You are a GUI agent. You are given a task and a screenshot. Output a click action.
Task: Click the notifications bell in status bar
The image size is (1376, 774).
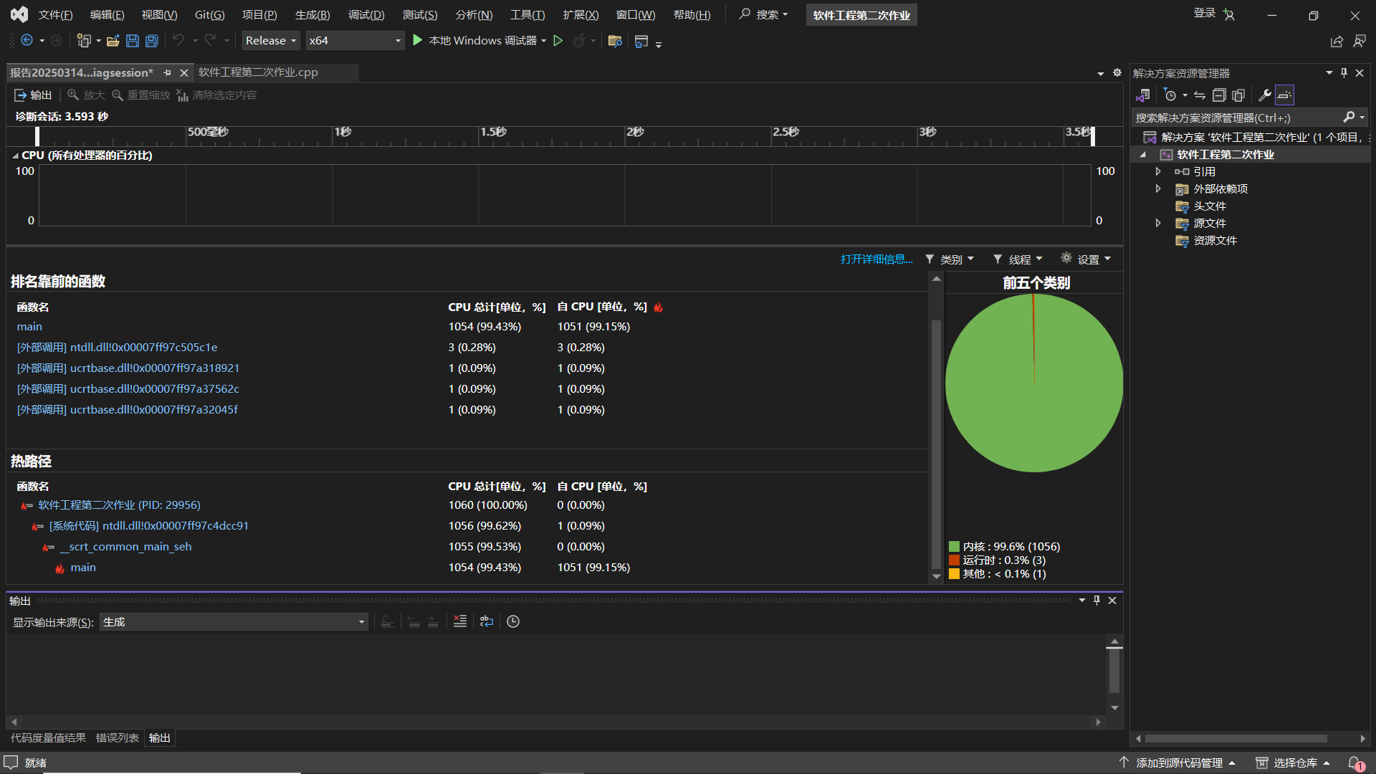pyautogui.click(x=1354, y=763)
